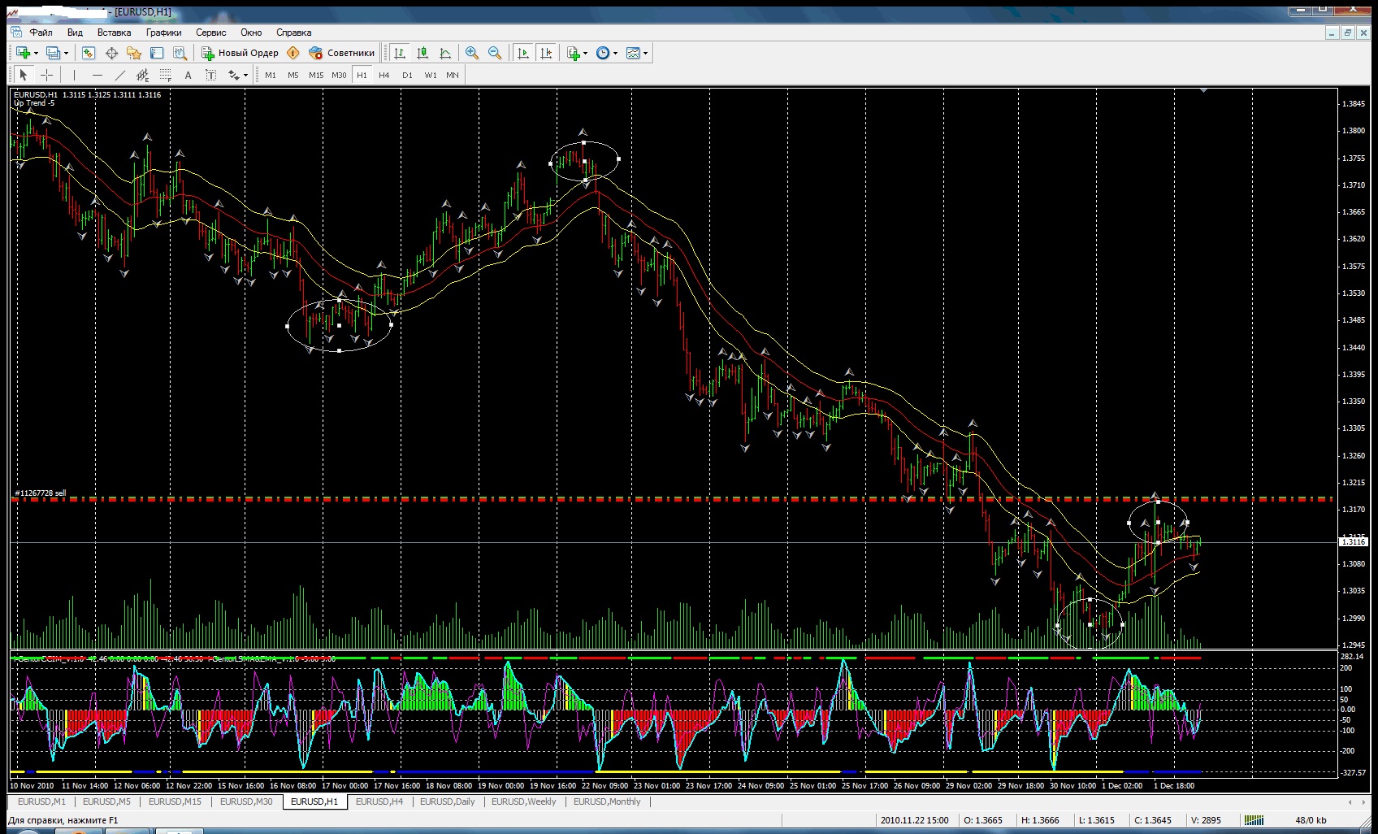Select the Trendline tool

tap(120, 75)
